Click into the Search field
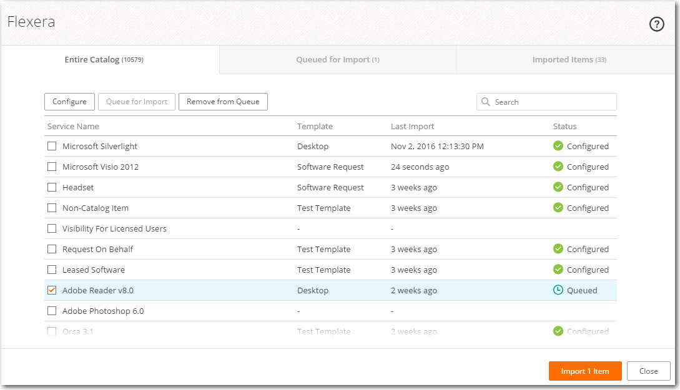 coord(553,102)
